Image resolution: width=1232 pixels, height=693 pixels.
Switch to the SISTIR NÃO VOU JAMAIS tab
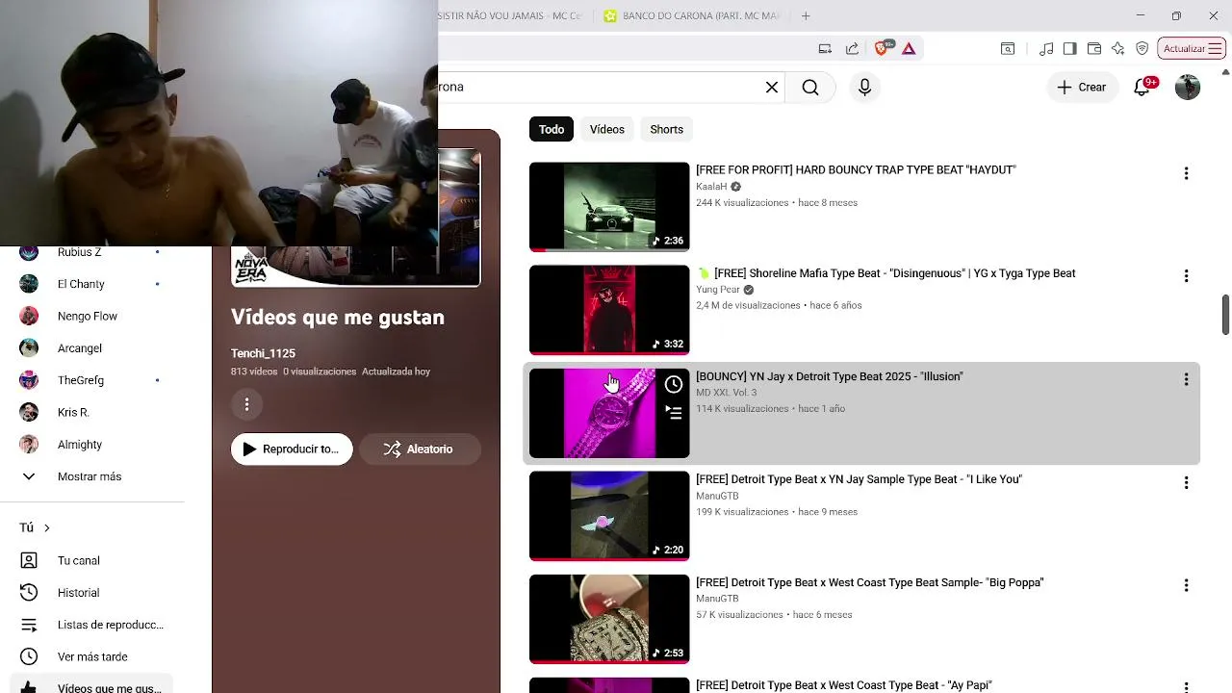click(x=510, y=15)
